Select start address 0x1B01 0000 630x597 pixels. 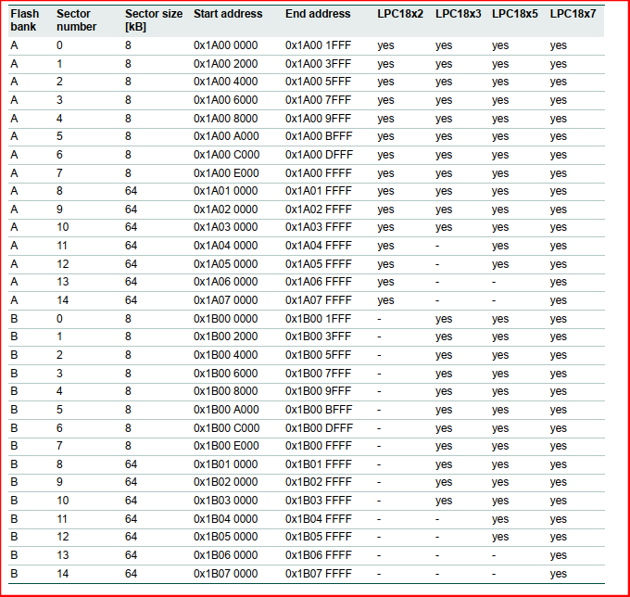(x=225, y=464)
